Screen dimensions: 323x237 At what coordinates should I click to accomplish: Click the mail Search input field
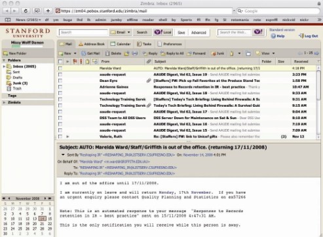tap(83, 32)
